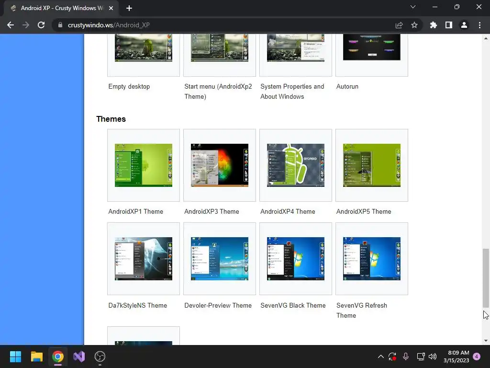Open Chrome's three-dot main menu
The image size is (490, 368).
point(479,25)
